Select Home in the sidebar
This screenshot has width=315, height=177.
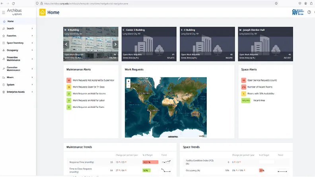coord(18,21)
